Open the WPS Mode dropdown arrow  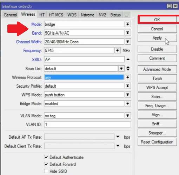pyautogui.click(x=128, y=95)
